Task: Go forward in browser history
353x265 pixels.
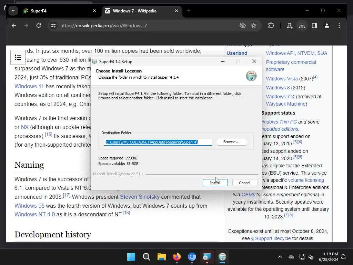Action: (x=26, y=26)
